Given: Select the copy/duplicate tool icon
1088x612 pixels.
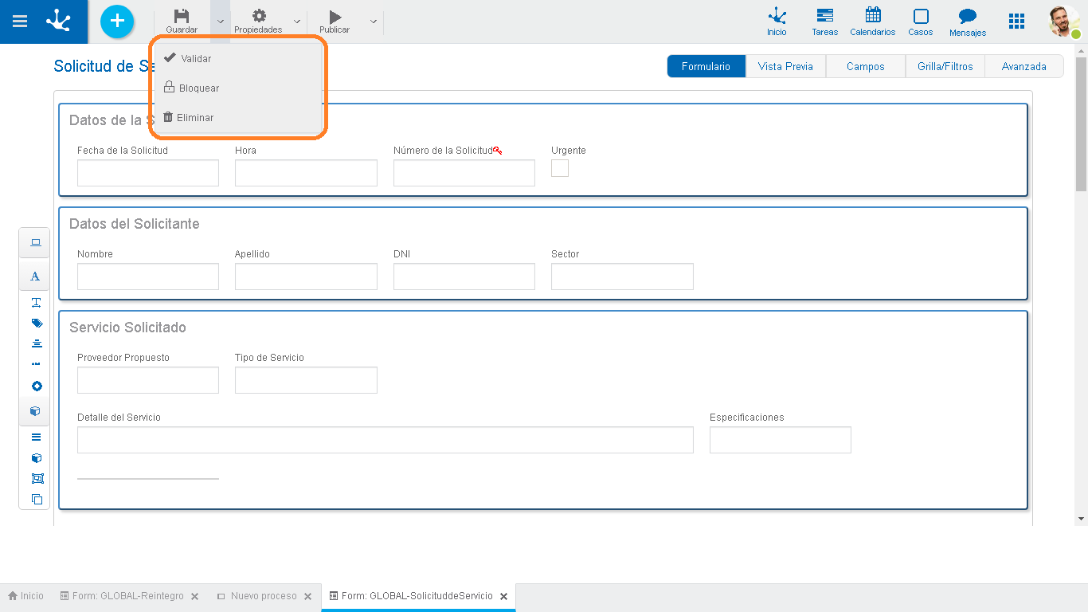Looking at the screenshot, I should click(37, 500).
